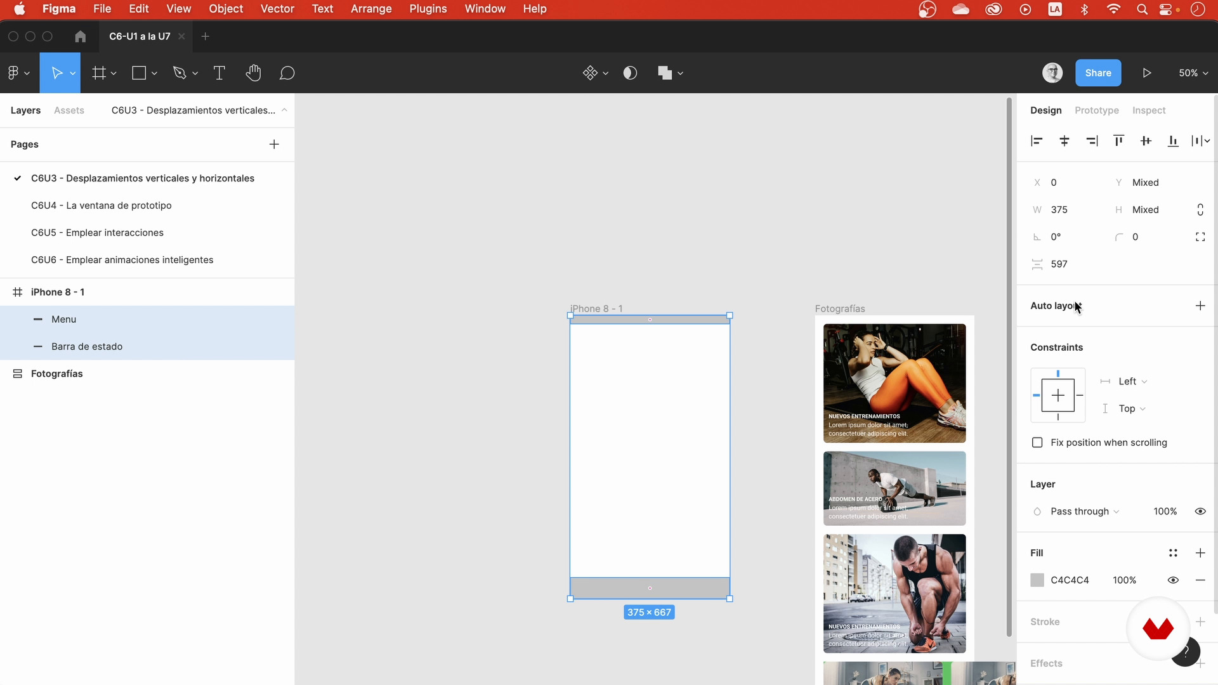Image resolution: width=1218 pixels, height=685 pixels.
Task: Toggle constrain proportions lock
Action: (1200, 210)
